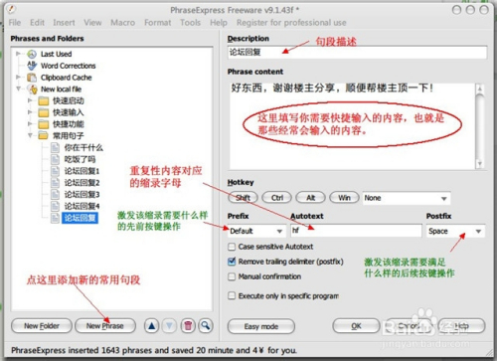Viewport: 497px width, 361px height.
Task: Click the Last Used clock icon
Action: click(x=32, y=54)
